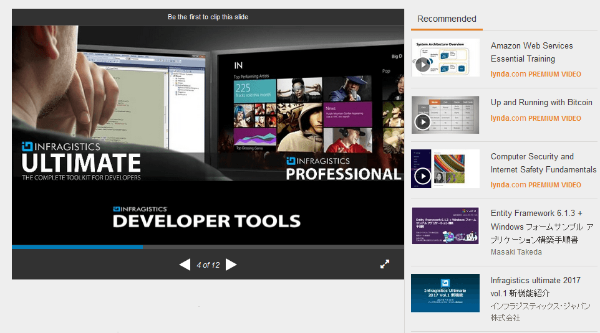The height and width of the screenshot is (333, 600).
Task: Click the Infragistics Ultimate logo on slide
Action: click(81, 161)
